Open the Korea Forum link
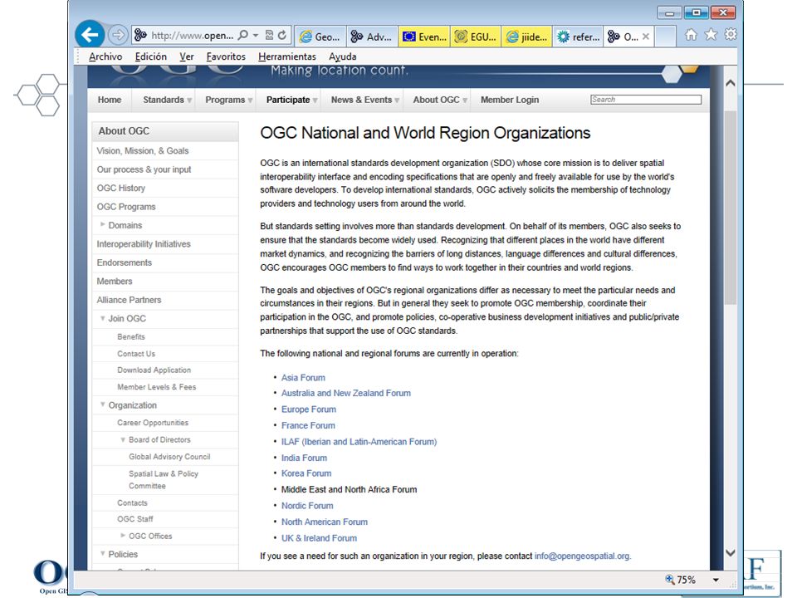 point(306,473)
